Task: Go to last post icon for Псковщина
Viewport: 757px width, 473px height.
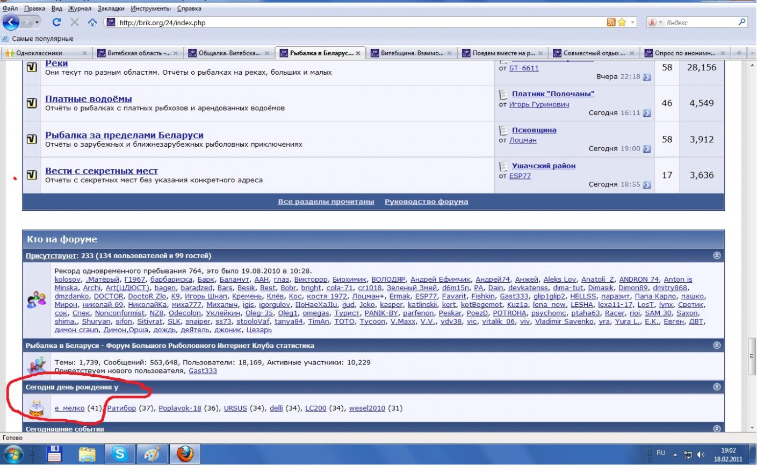Action: click(x=647, y=149)
